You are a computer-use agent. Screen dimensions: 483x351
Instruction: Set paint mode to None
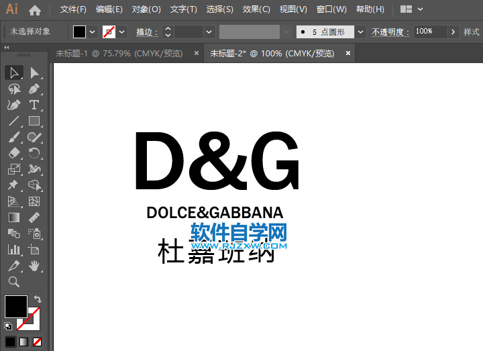pos(38,342)
